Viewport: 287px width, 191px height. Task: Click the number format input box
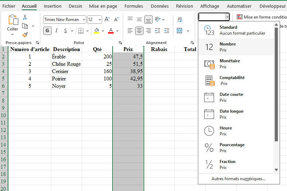pos(212,17)
